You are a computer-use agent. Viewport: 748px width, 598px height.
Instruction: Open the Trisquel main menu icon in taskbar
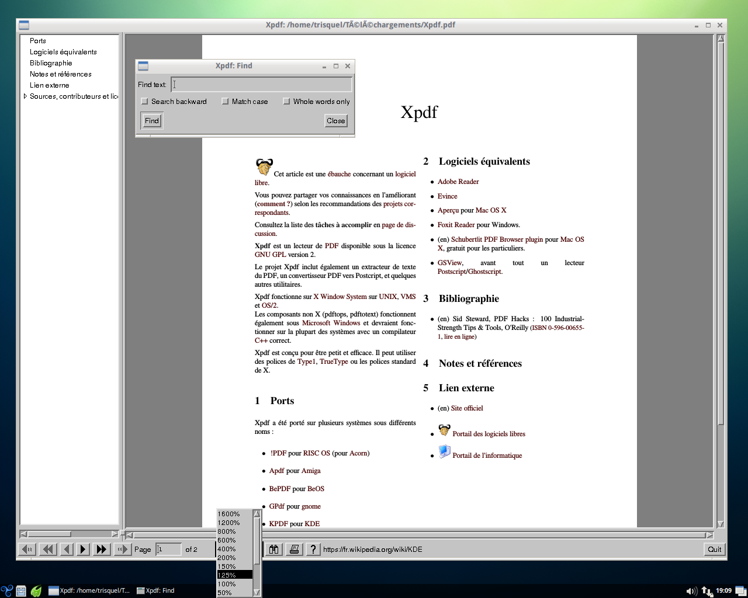click(x=7, y=590)
